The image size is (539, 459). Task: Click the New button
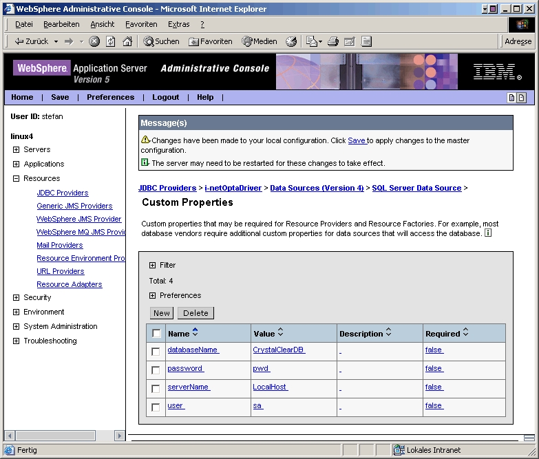162,313
